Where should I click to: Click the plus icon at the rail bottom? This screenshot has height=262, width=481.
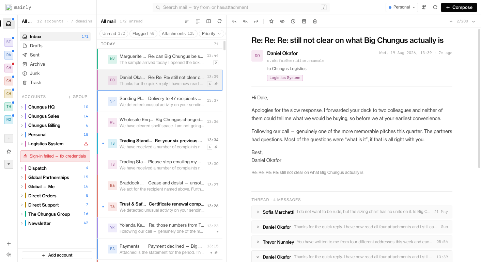click(x=9, y=244)
